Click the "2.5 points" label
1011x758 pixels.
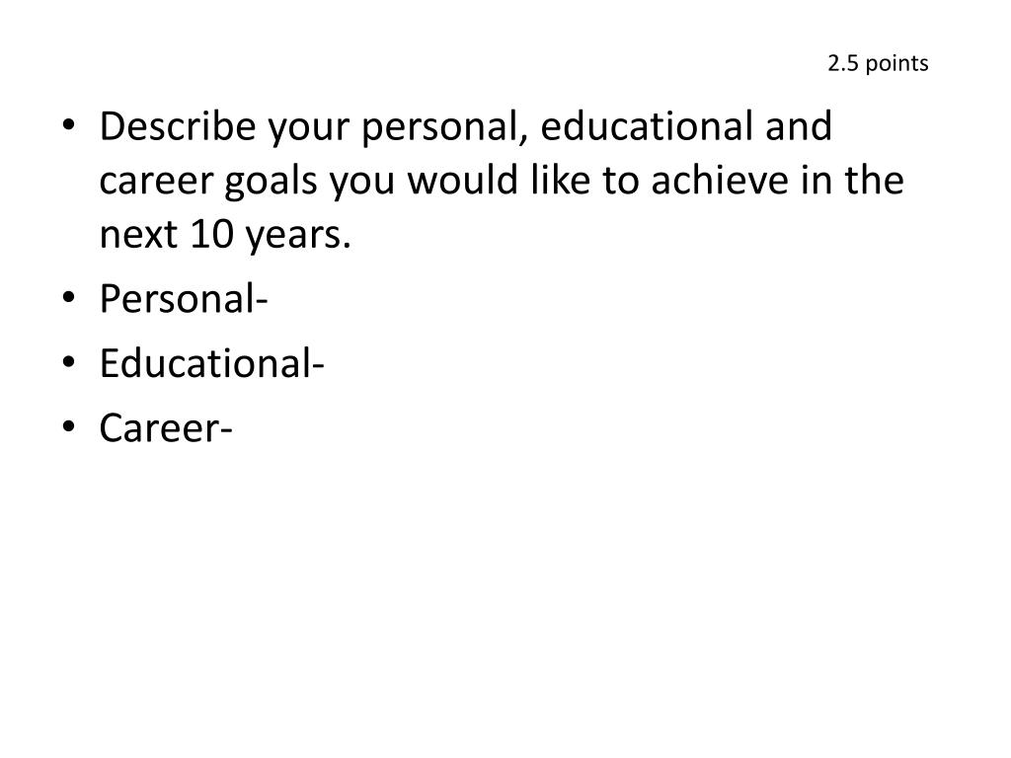[x=878, y=64]
